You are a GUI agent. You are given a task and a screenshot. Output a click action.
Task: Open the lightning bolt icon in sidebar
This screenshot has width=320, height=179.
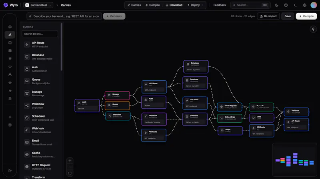point(10,91)
